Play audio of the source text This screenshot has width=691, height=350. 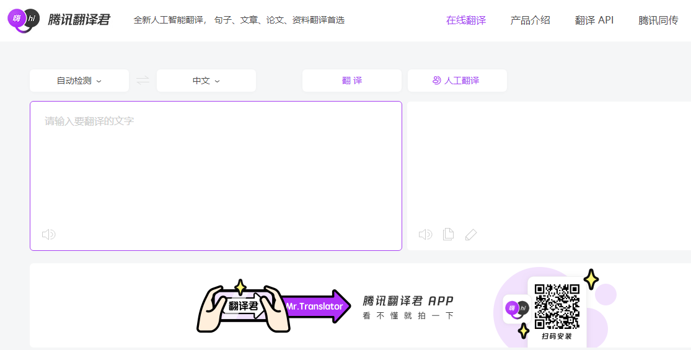pos(48,234)
